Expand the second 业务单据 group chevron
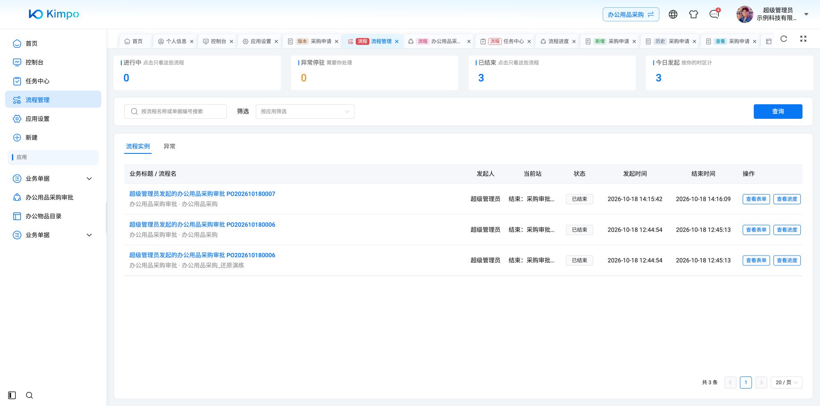This screenshot has width=820, height=406. click(89, 235)
